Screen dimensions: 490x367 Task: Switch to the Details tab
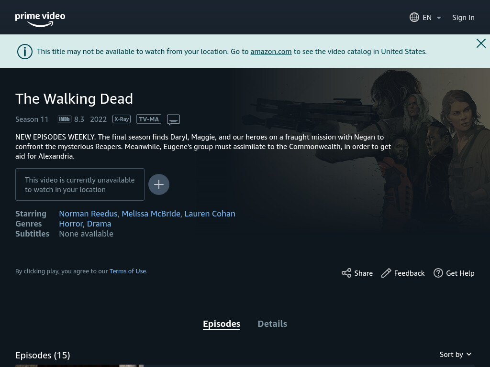pos(272,324)
